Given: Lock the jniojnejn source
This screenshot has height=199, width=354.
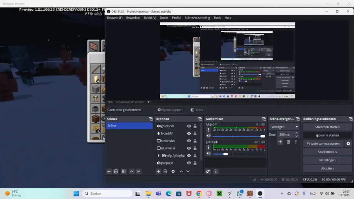Looking at the screenshot, I should point(195,163).
